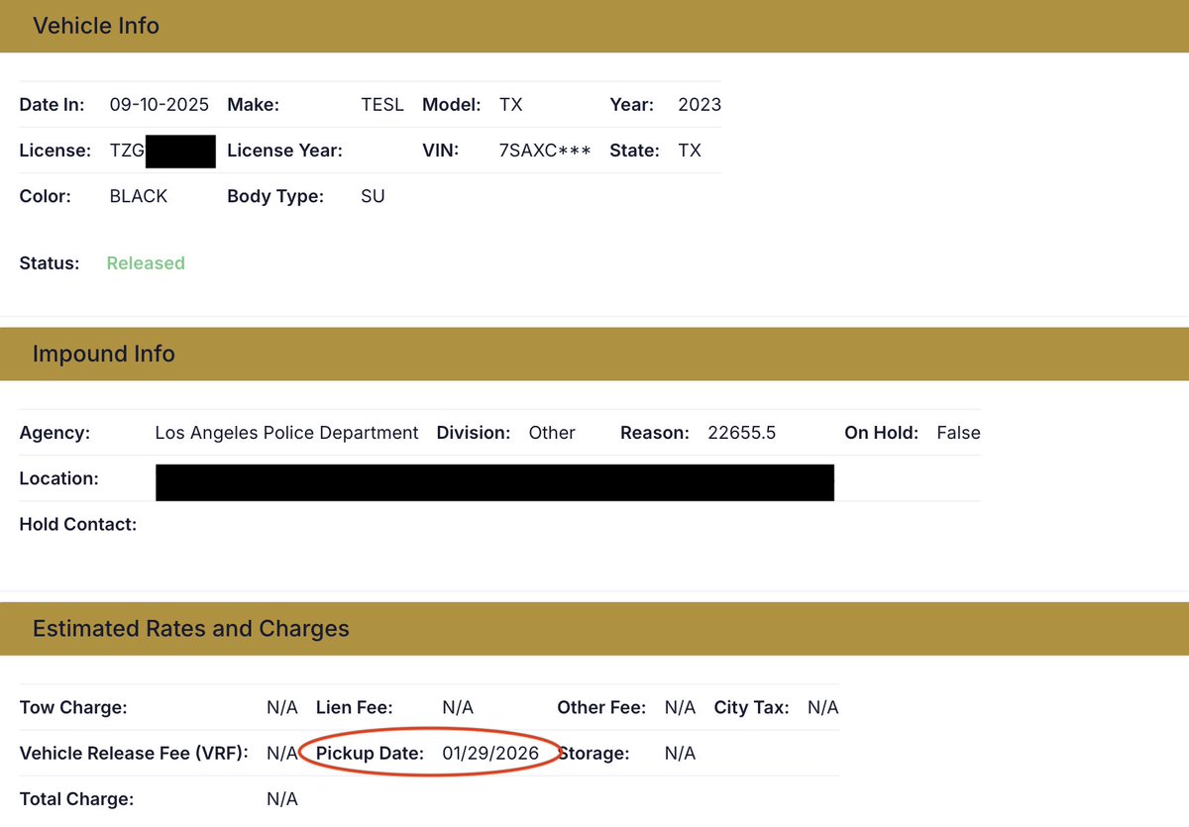Viewport: 1189px width, 827px height.
Task: Click the State value TX
Action: click(x=690, y=151)
